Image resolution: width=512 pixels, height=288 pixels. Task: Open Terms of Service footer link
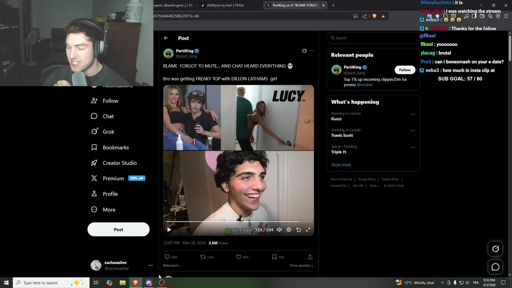pyautogui.click(x=341, y=179)
